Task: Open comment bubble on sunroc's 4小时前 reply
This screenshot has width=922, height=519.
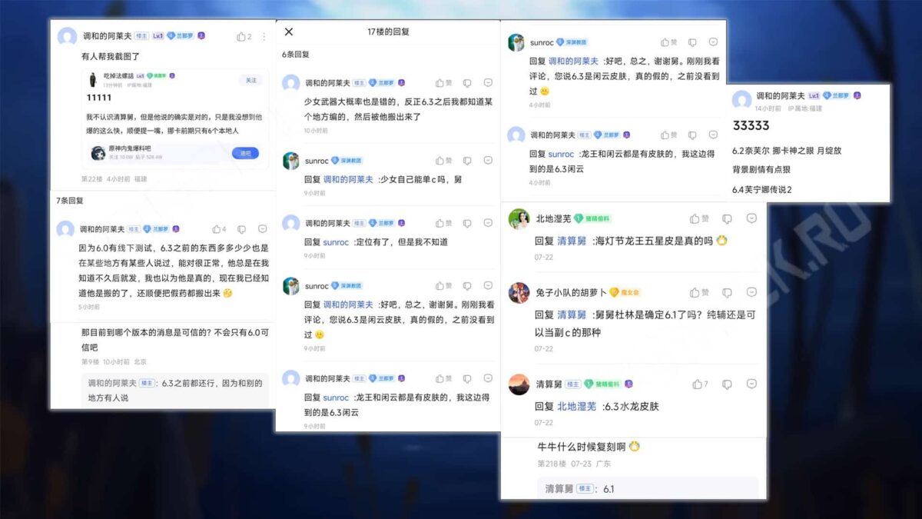Action: tap(713, 42)
